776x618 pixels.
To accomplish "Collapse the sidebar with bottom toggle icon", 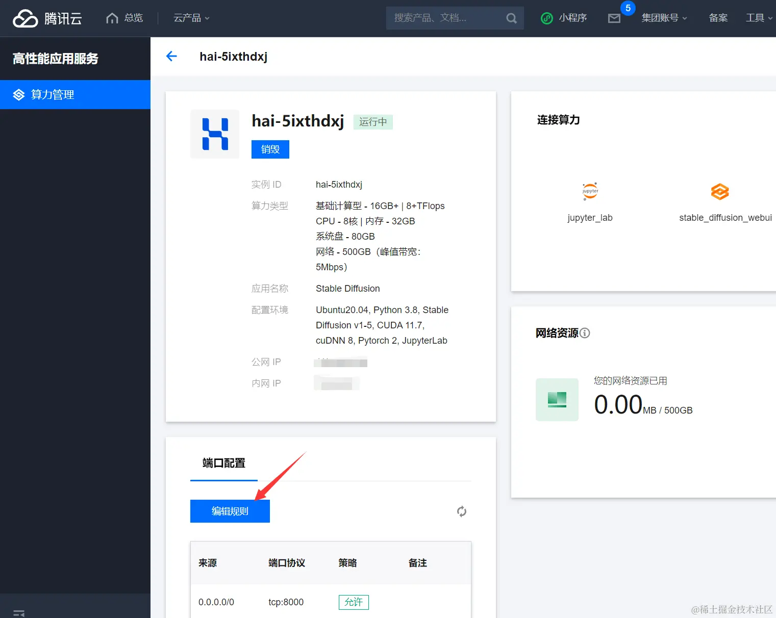I will pos(19,613).
